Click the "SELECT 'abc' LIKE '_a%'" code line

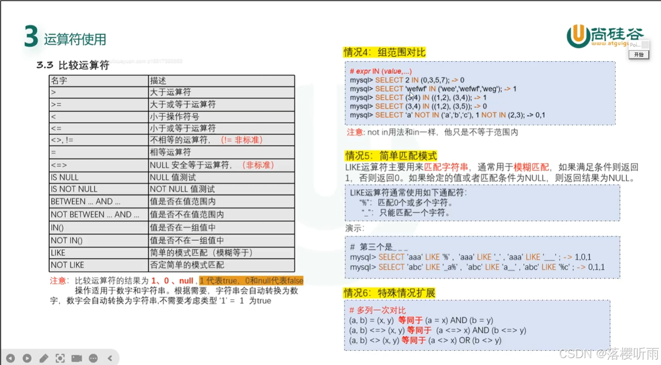(477, 267)
